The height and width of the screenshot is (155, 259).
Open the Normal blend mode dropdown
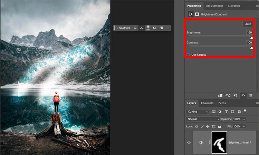tap(202, 119)
